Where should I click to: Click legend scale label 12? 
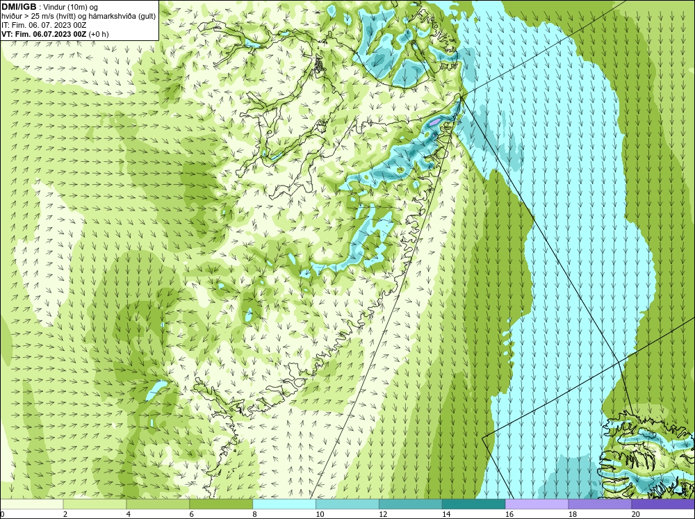pyautogui.click(x=382, y=514)
